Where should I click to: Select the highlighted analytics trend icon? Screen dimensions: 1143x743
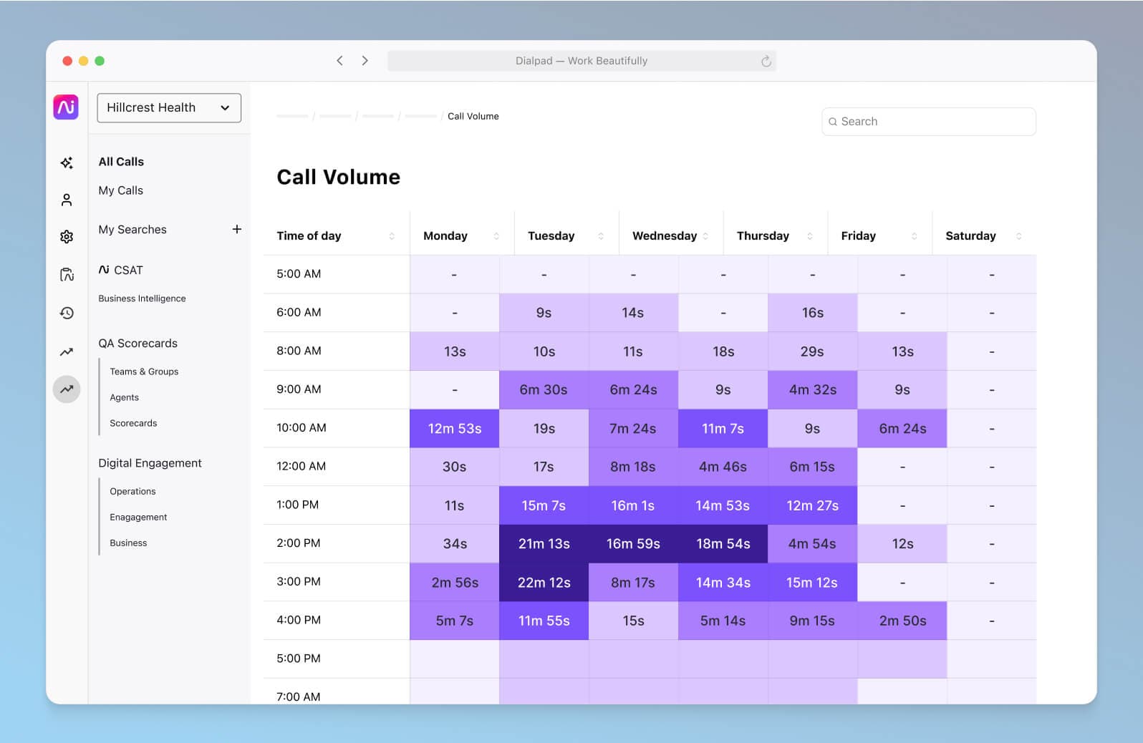pos(67,389)
